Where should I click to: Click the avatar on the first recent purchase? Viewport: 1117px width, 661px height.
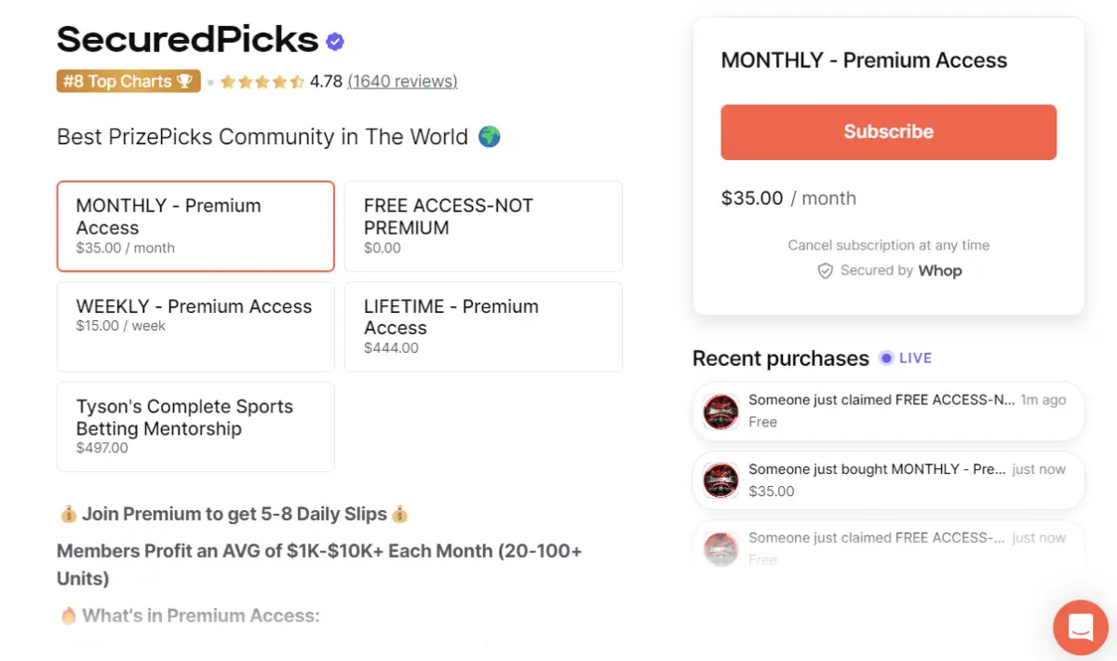tap(720, 411)
